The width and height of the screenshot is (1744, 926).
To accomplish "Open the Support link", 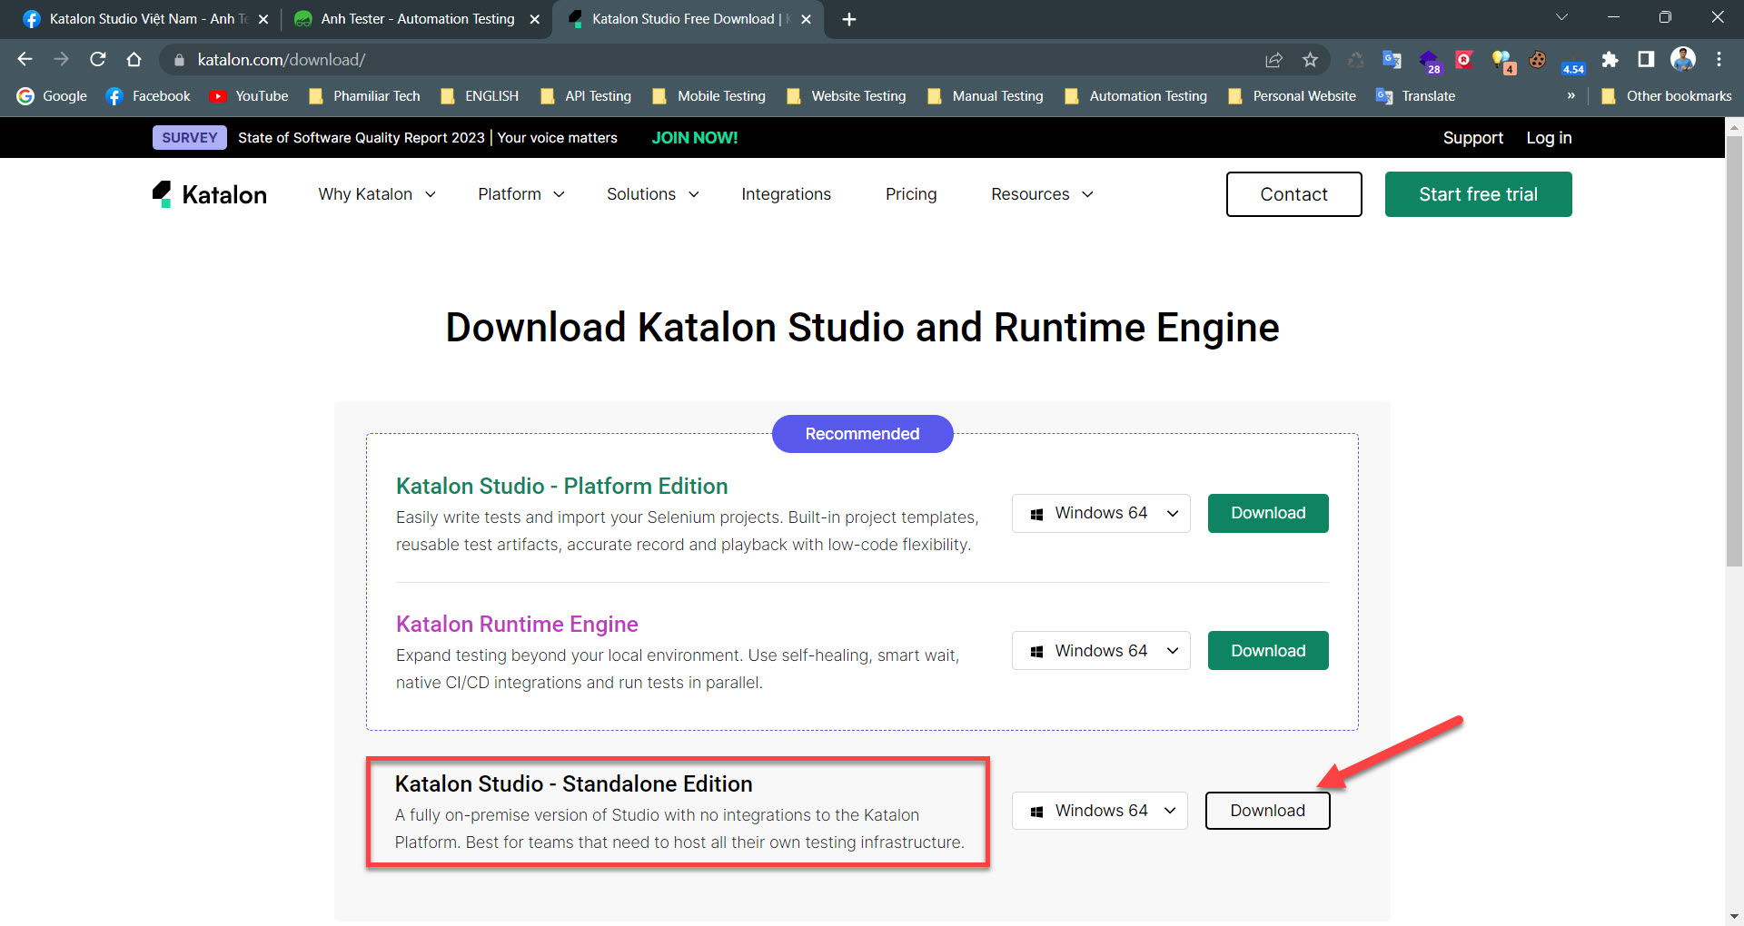I will 1472,138.
